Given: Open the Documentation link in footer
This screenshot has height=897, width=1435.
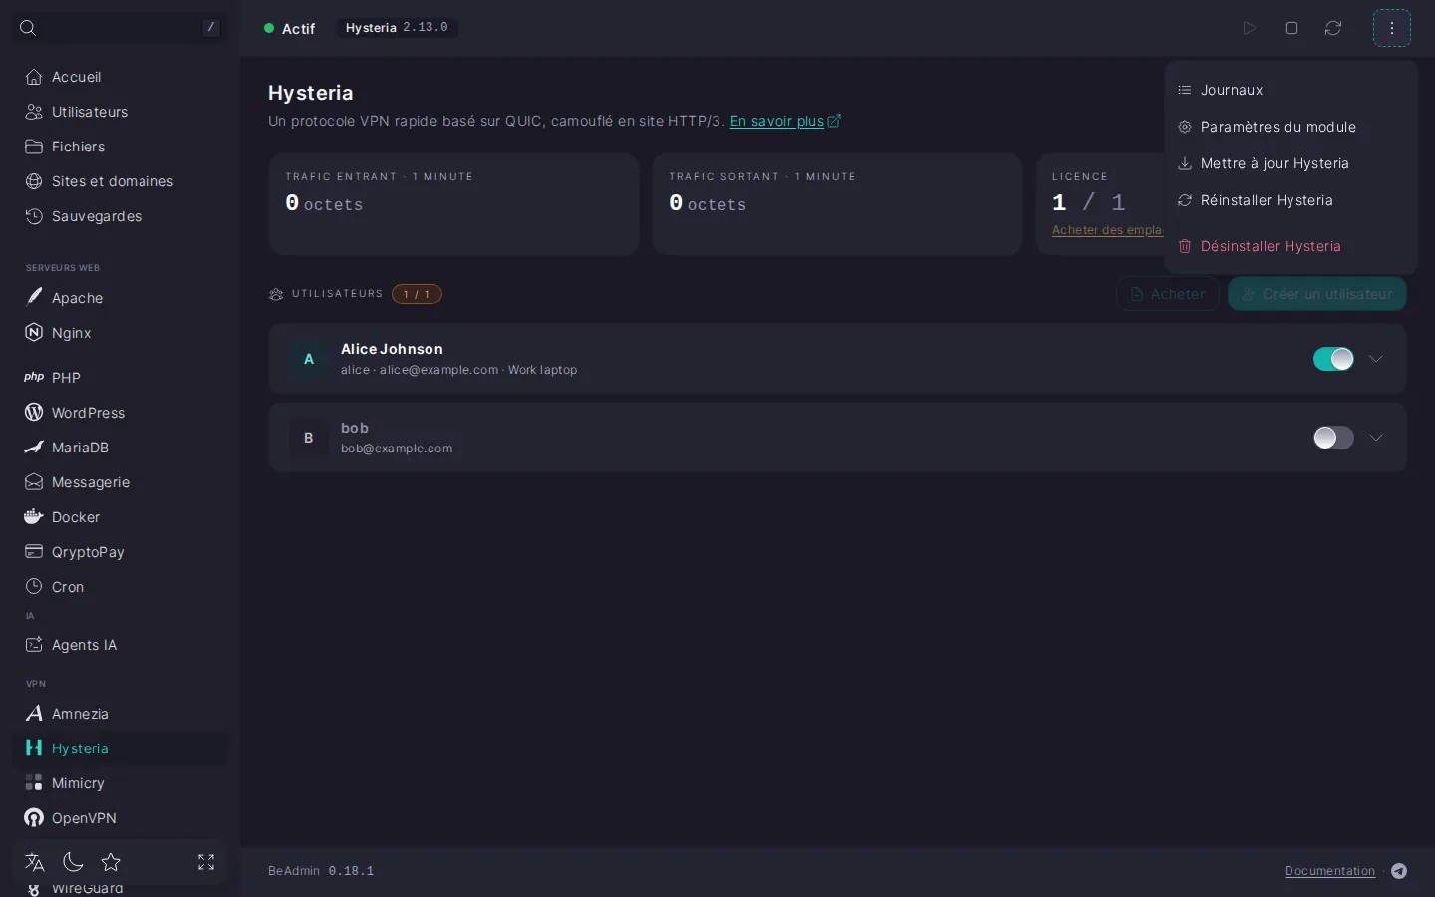Looking at the screenshot, I should point(1329,871).
